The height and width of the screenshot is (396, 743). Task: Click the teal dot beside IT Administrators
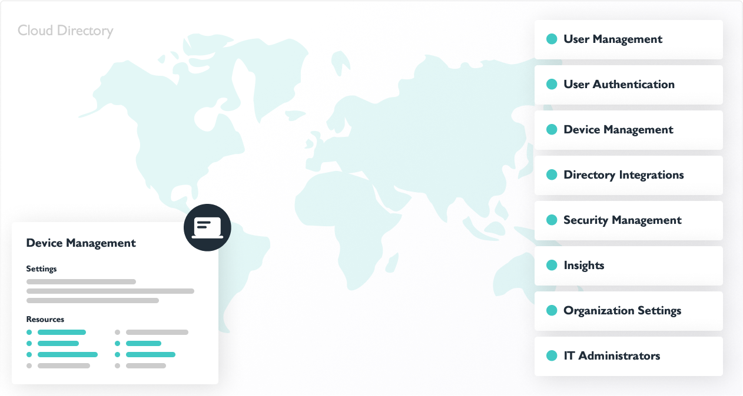tap(552, 356)
